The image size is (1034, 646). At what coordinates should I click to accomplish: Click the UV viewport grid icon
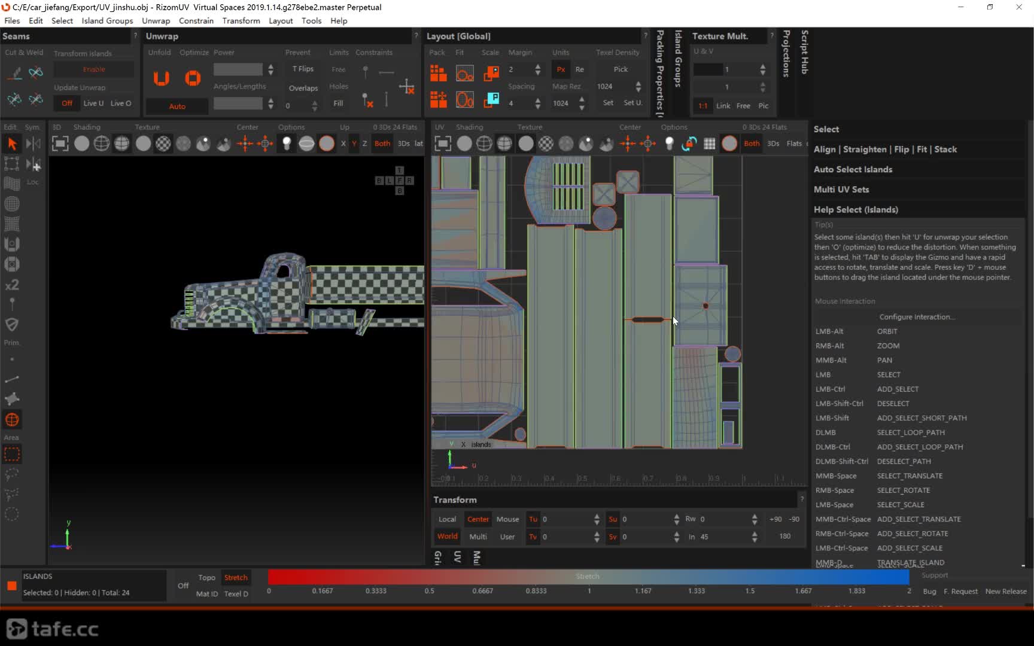pos(710,144)
